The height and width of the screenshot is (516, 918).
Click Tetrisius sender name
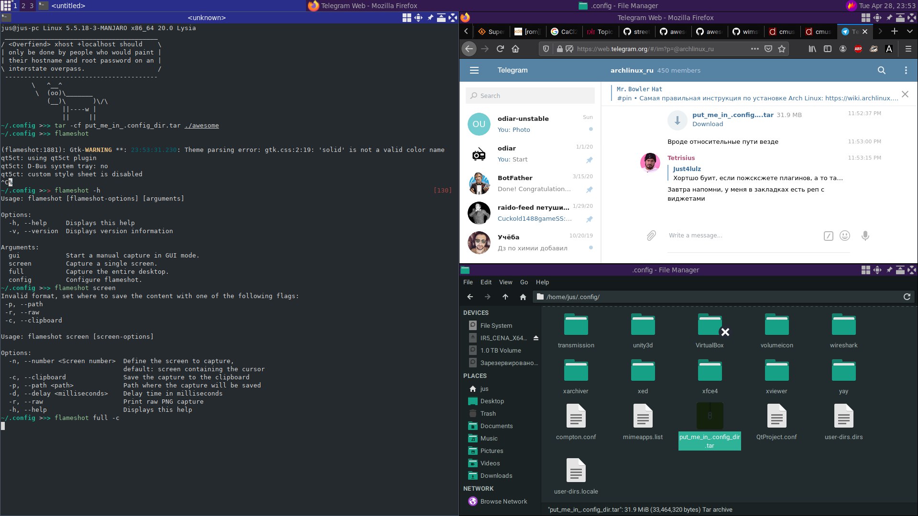(681, 158)
